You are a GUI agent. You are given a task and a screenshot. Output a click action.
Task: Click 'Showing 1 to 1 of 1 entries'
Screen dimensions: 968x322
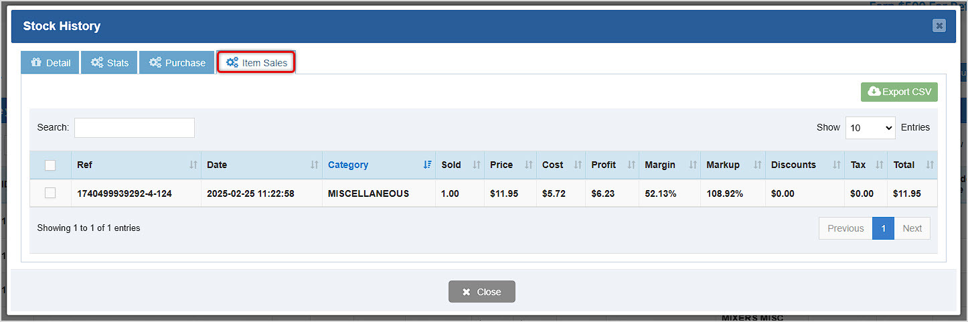pyautogui.click(x=88, y=228)
